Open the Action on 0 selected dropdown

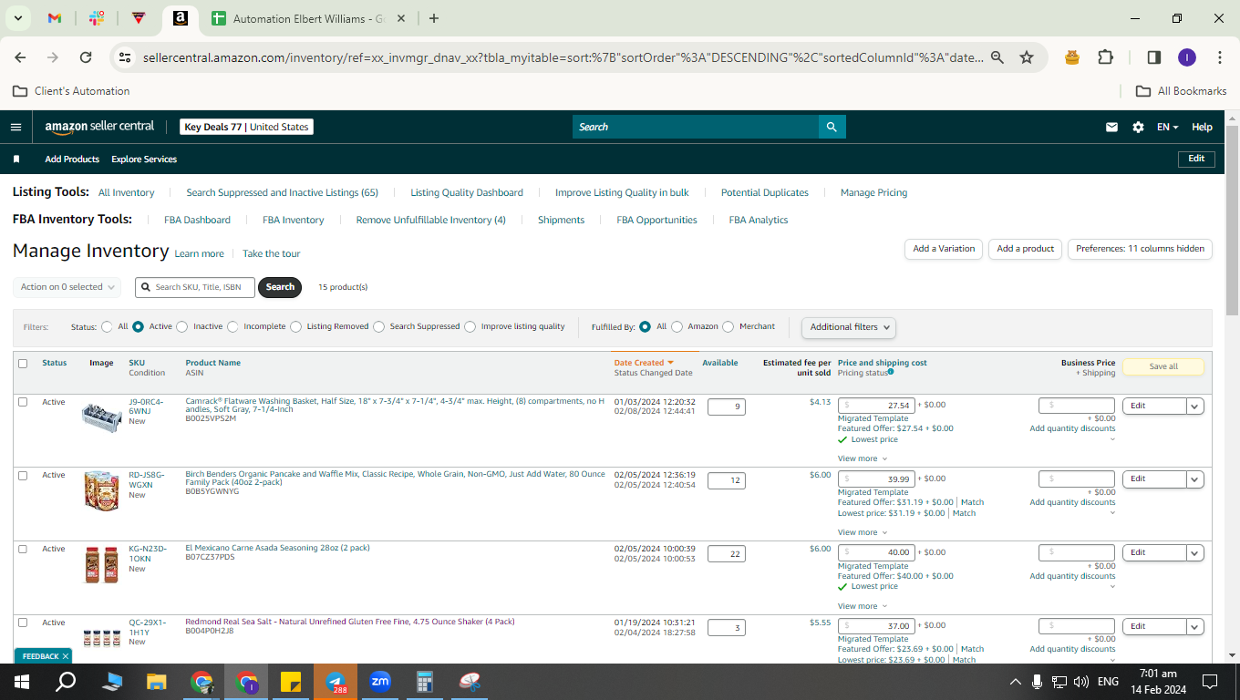click(x=67, y=287)
